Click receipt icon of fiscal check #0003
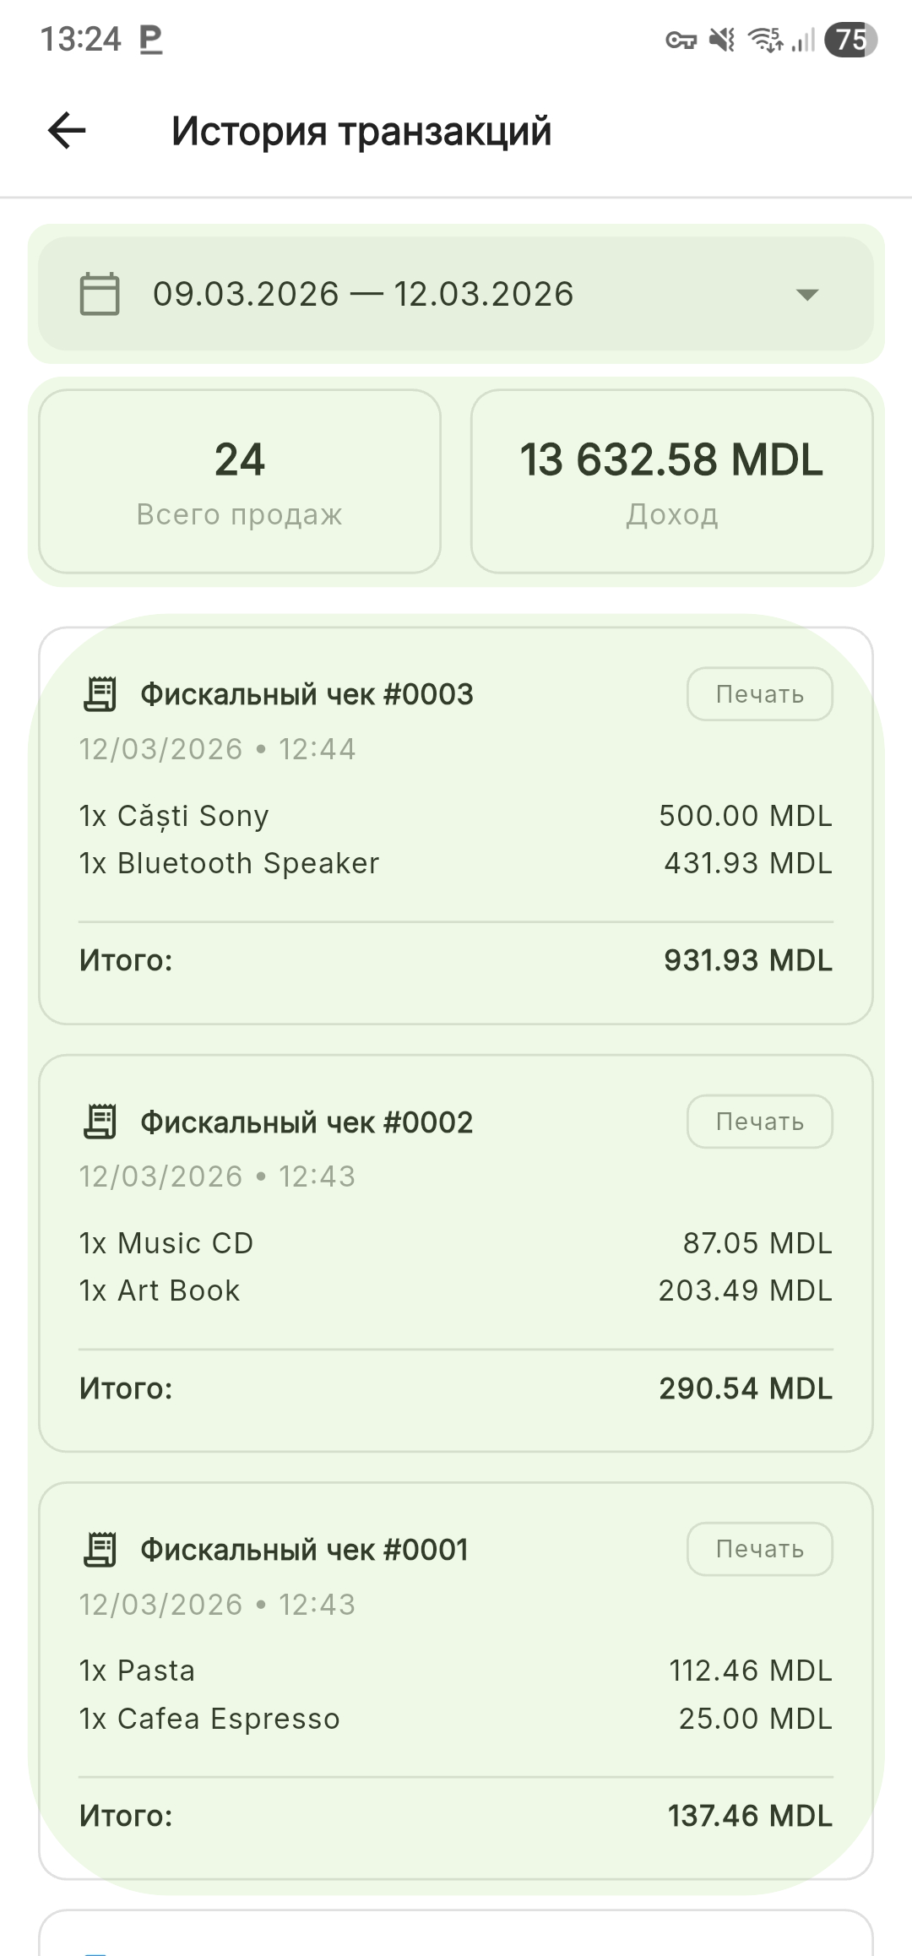Screen dimensions: 912x1956 click(x=100, y=694)
